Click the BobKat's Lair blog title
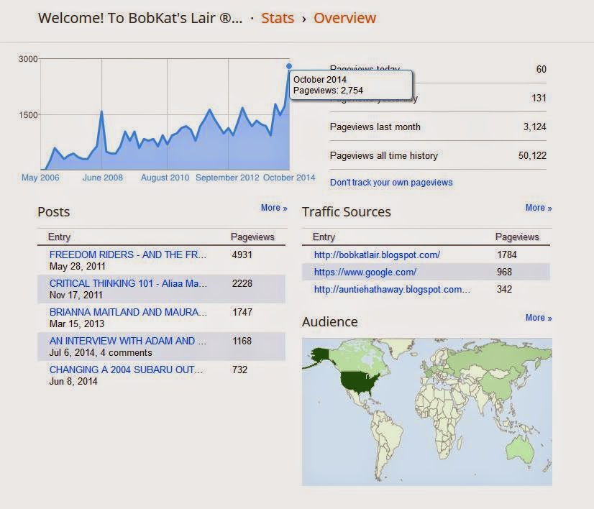This screenshot has width=594, height=509. (x=140, y=18)
